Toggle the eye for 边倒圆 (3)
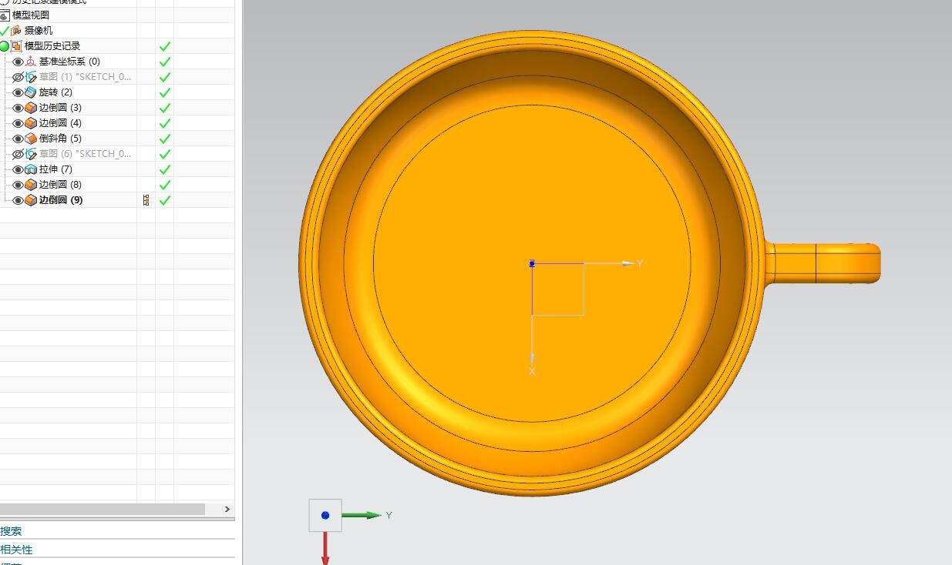The height and width of the screenshot is (565, 952). coord(19,108)
